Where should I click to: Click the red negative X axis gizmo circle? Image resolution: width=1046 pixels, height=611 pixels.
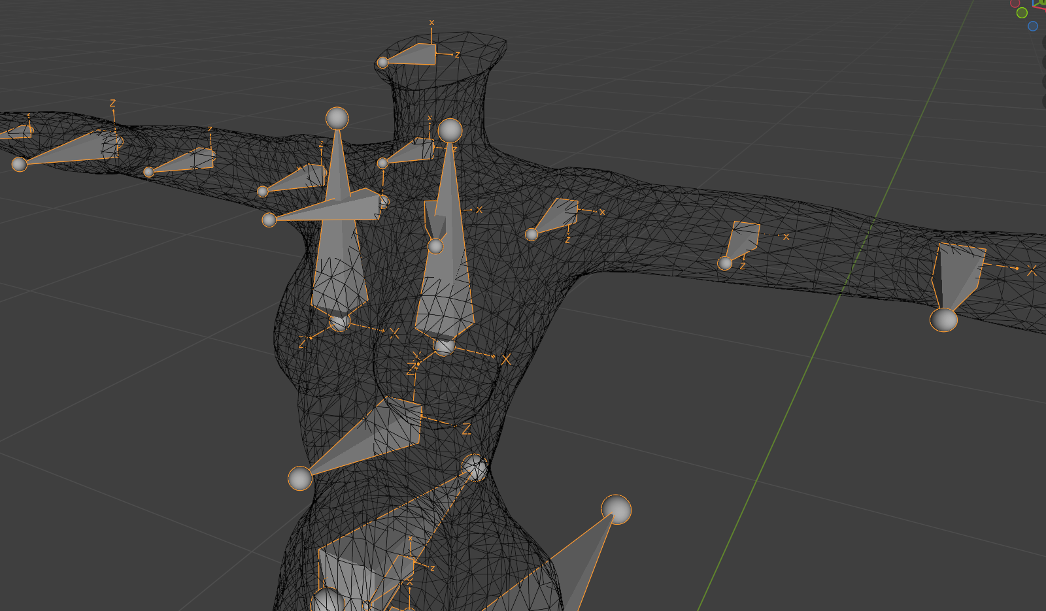[x=1015, y=3]
